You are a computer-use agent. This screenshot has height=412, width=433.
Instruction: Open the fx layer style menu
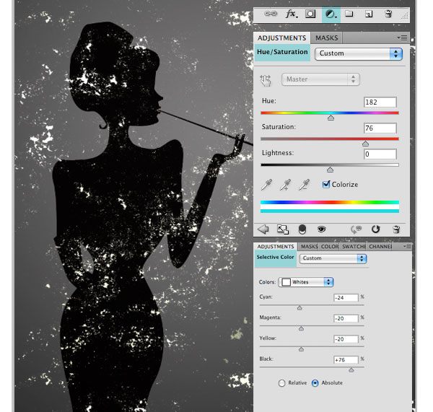292,14
